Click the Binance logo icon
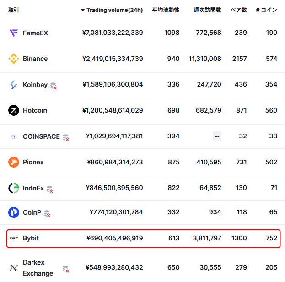The width and height of the screenshot is (285, 282). [14, 59]
